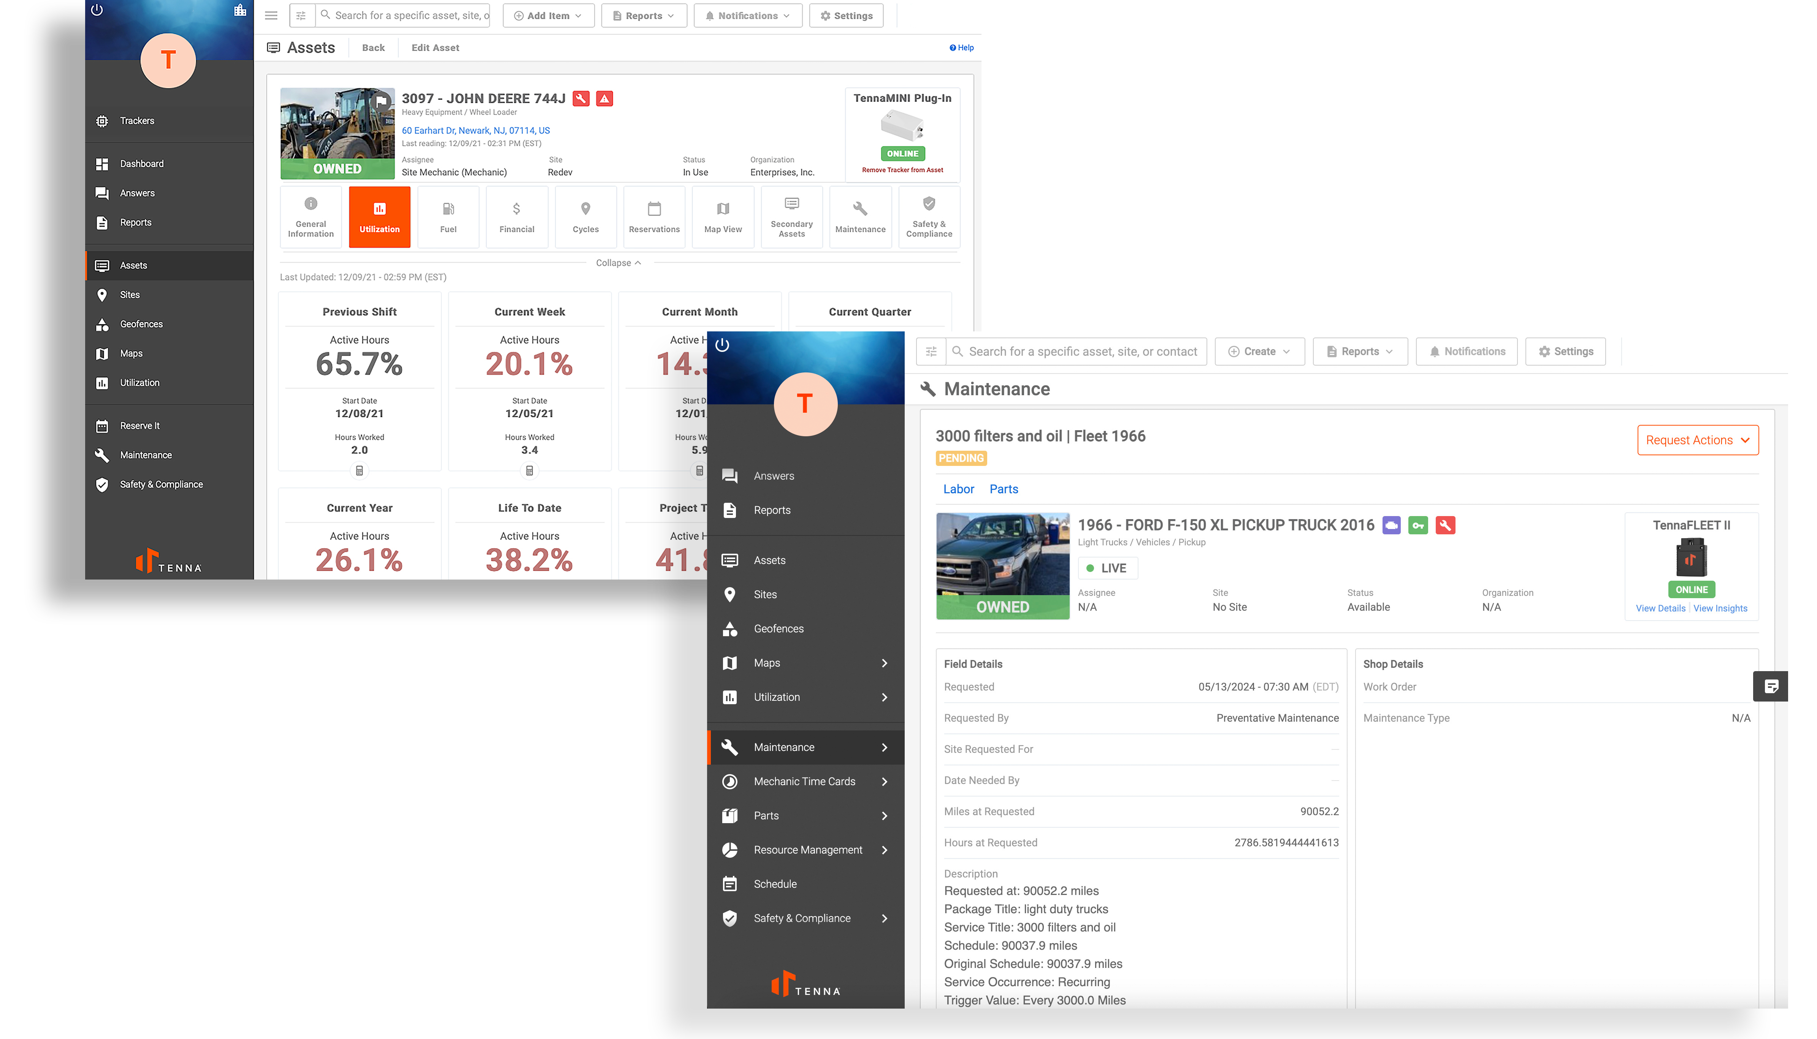Click Settings in Maintenance window toolbar
Viewport: 1817px width, 1039px height.
(x=1566, y=351)
